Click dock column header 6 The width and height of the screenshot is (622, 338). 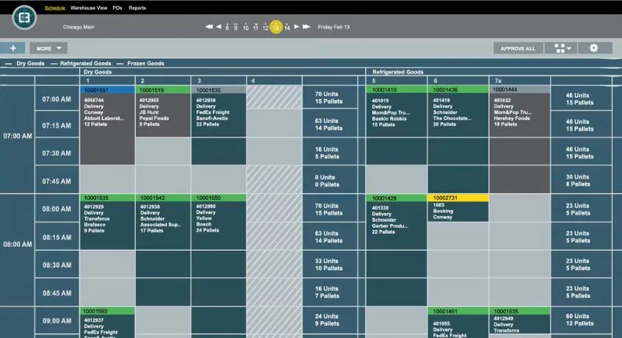[x=458, y=81]
